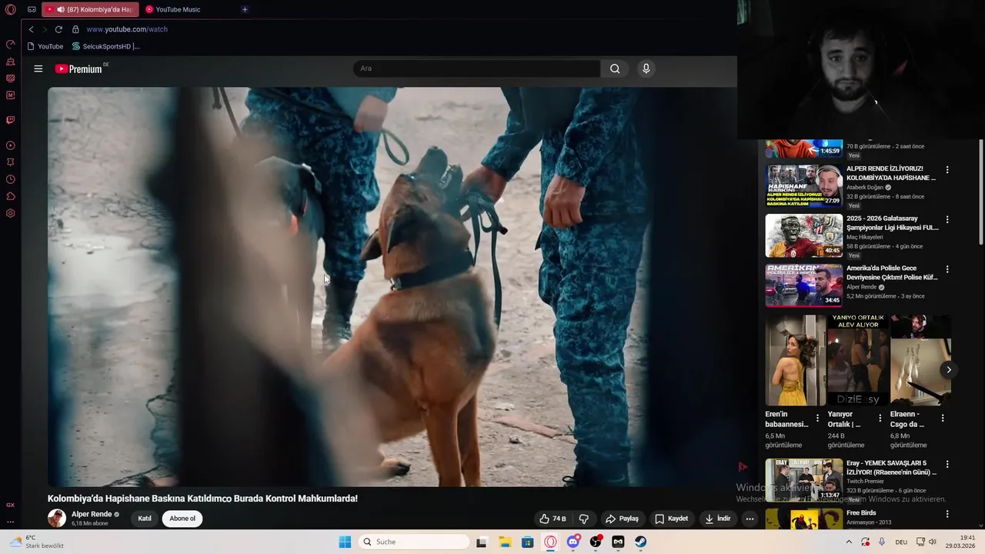Open the Alper Rende channel name link

point(92,514)
